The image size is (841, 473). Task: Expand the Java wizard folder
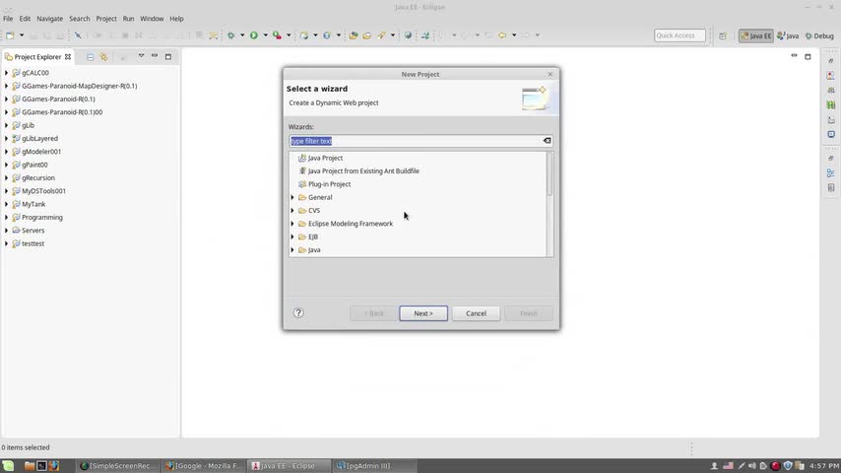[x=292, y=250]
